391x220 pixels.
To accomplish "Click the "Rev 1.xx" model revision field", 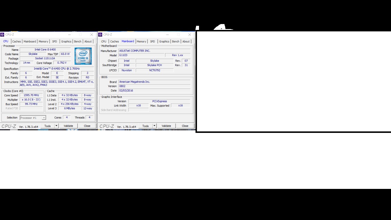I will click(x=178, y=55).
